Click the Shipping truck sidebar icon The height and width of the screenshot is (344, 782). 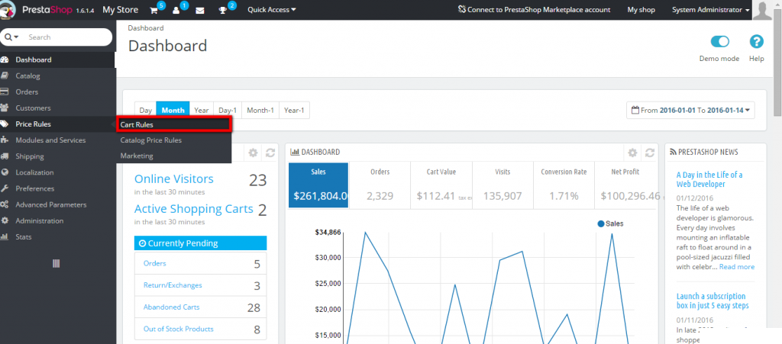click(5, 156)
